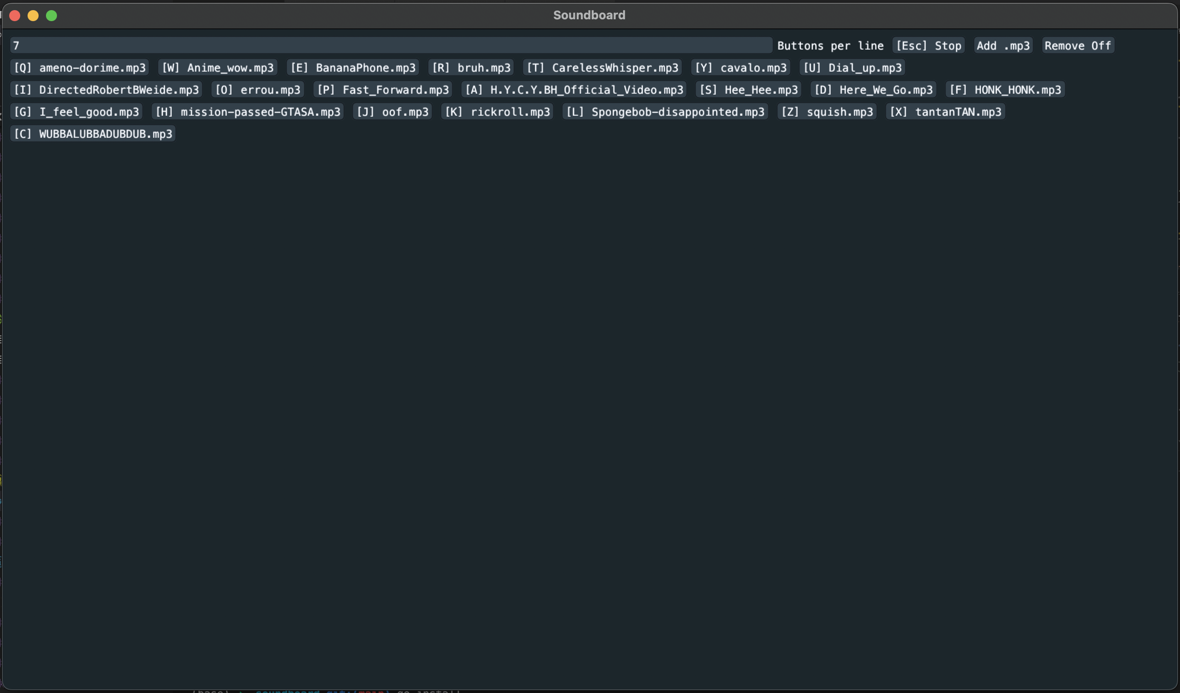Click the Add .mp3 button
Screen dimensions: 1180x693
(x=1003, y=45)
